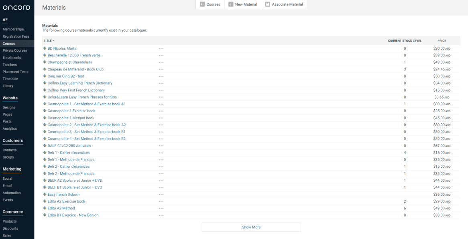Open Enrollments in the sidebar
Screen dimensions: 468x239
pyautogui.click(x=12, y=58)
